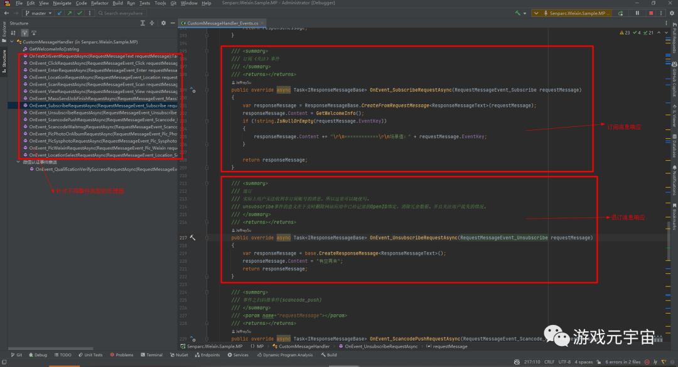Screen dimensions: 678x367
Task: Collapse the summary comment fold at line 211
Action: (x=207, y=183)
